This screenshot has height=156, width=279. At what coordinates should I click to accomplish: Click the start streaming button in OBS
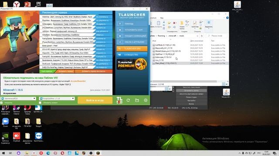pos(191,87)
